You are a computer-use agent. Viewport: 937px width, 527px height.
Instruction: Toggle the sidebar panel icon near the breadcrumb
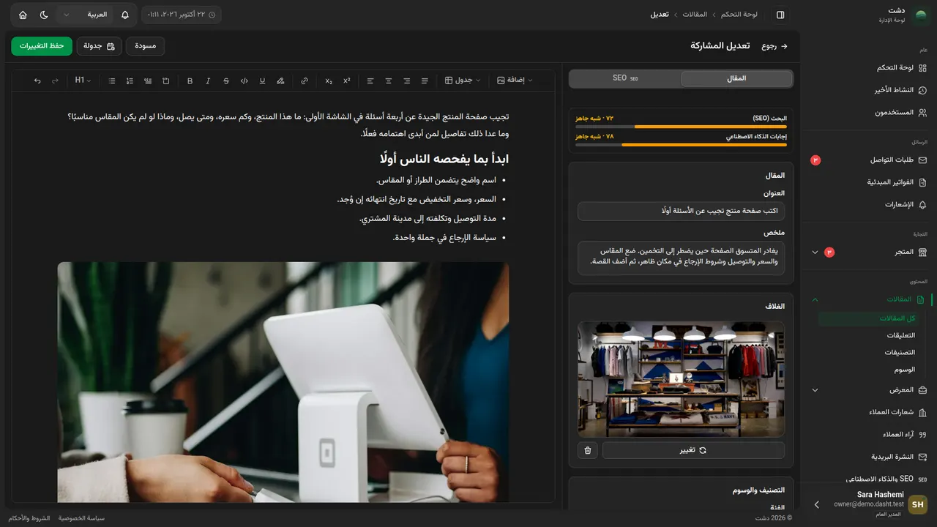[780, 15]
